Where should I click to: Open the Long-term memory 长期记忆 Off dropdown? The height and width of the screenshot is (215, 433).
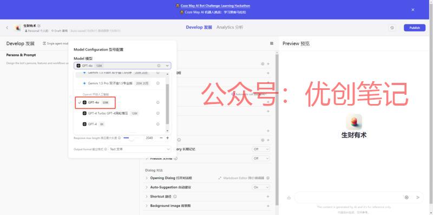click(261, 149)
